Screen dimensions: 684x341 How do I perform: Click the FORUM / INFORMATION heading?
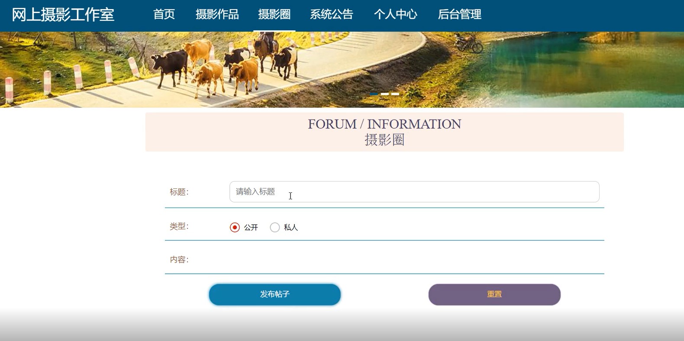click(x=384, y=124)
